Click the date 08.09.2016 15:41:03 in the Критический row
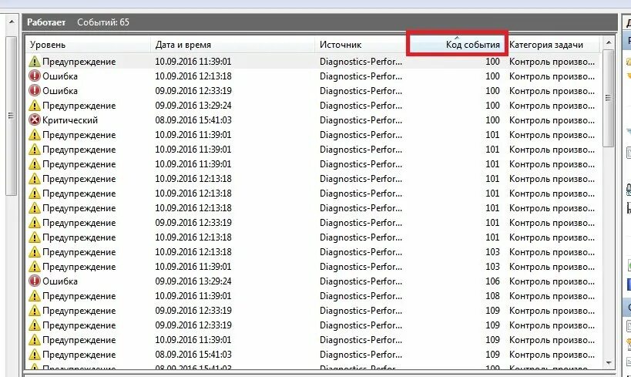Viewport: 631px width, 377px height. [193, 120]
